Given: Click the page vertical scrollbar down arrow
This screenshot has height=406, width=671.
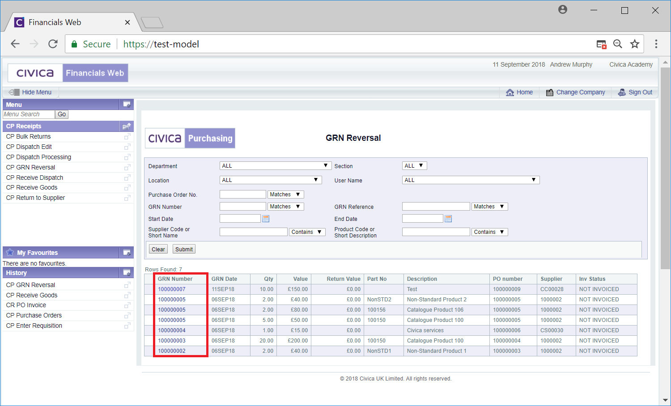Looking at the screenshot, I should [x=665, y=400].
